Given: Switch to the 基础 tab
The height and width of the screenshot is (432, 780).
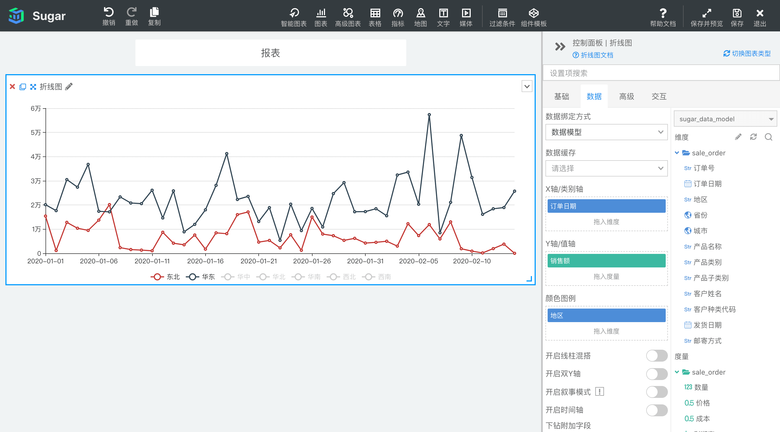Looking at the screenshot, I should 561,97.
